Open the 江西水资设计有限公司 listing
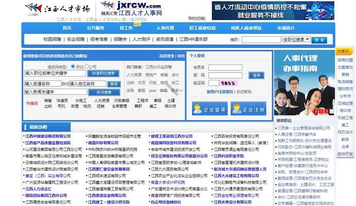Viewport: 356px width, 206px height. tap(233, 202)
